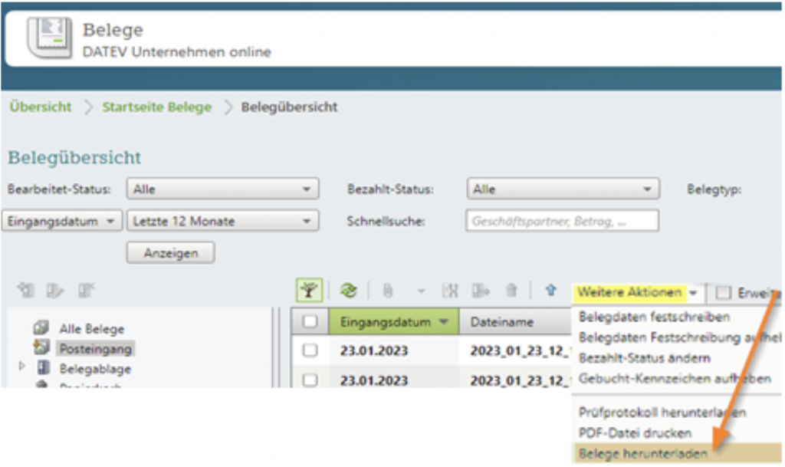Click the green refresh icon in toolbar
Viewport: 785px width, 467px height.
tap(349, 291)
